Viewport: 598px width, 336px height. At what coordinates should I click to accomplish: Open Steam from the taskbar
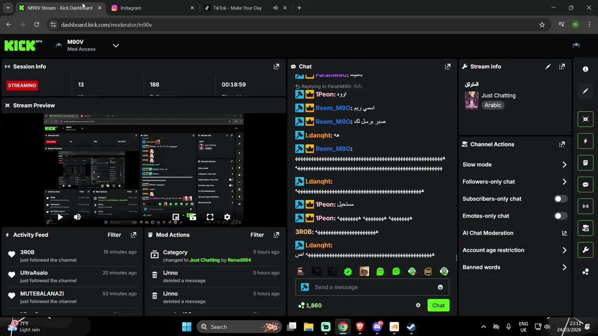pos(411,327)
